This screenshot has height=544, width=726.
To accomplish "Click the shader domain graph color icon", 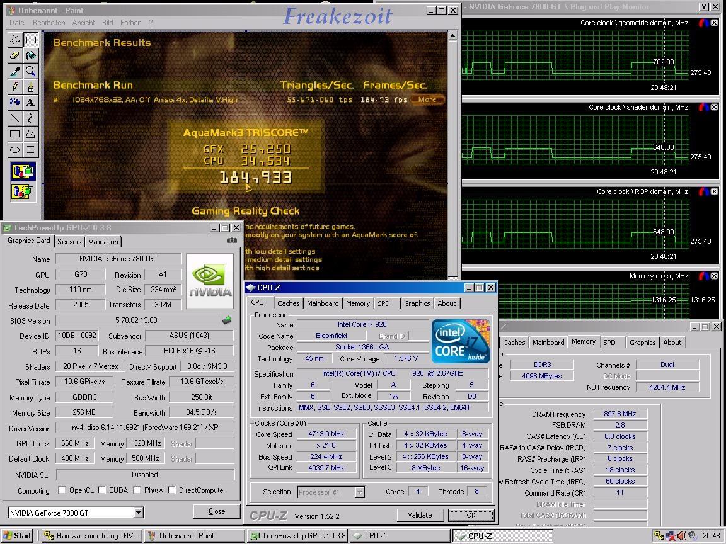I will pyautogui.click(x=704, y=107).
